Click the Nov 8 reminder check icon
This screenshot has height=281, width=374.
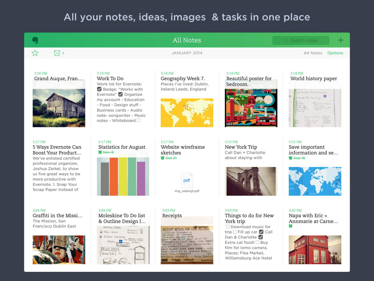(100, 152)
